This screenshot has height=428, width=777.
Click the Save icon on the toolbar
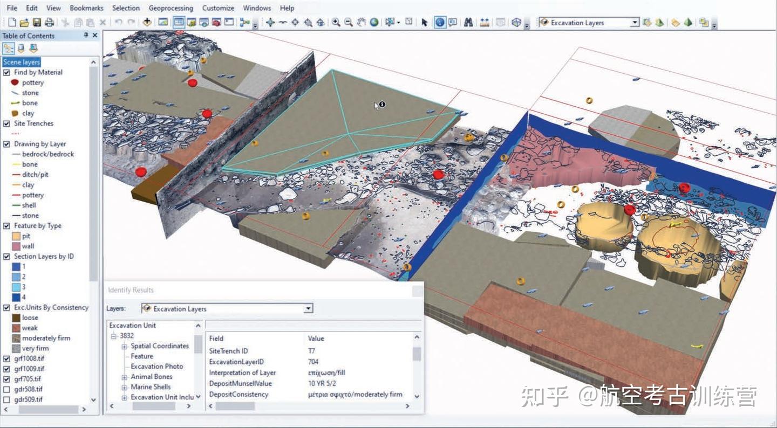36,22
